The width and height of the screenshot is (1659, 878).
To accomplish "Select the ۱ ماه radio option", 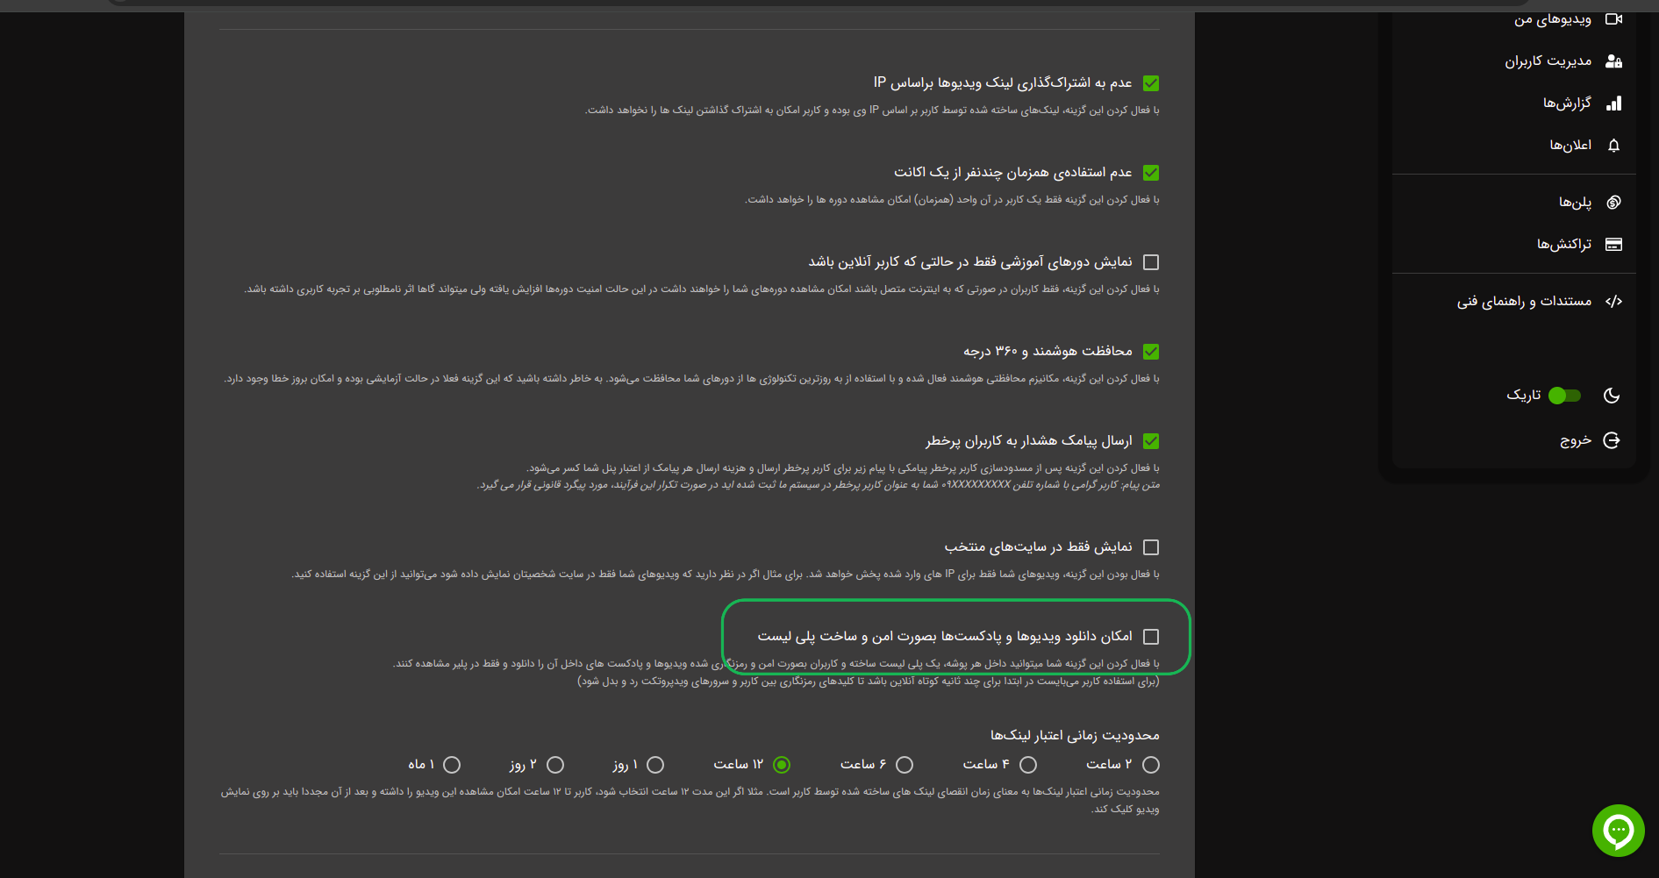I will (x=452, y=765).
